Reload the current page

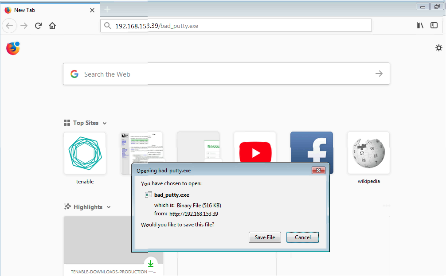point(38,26)
